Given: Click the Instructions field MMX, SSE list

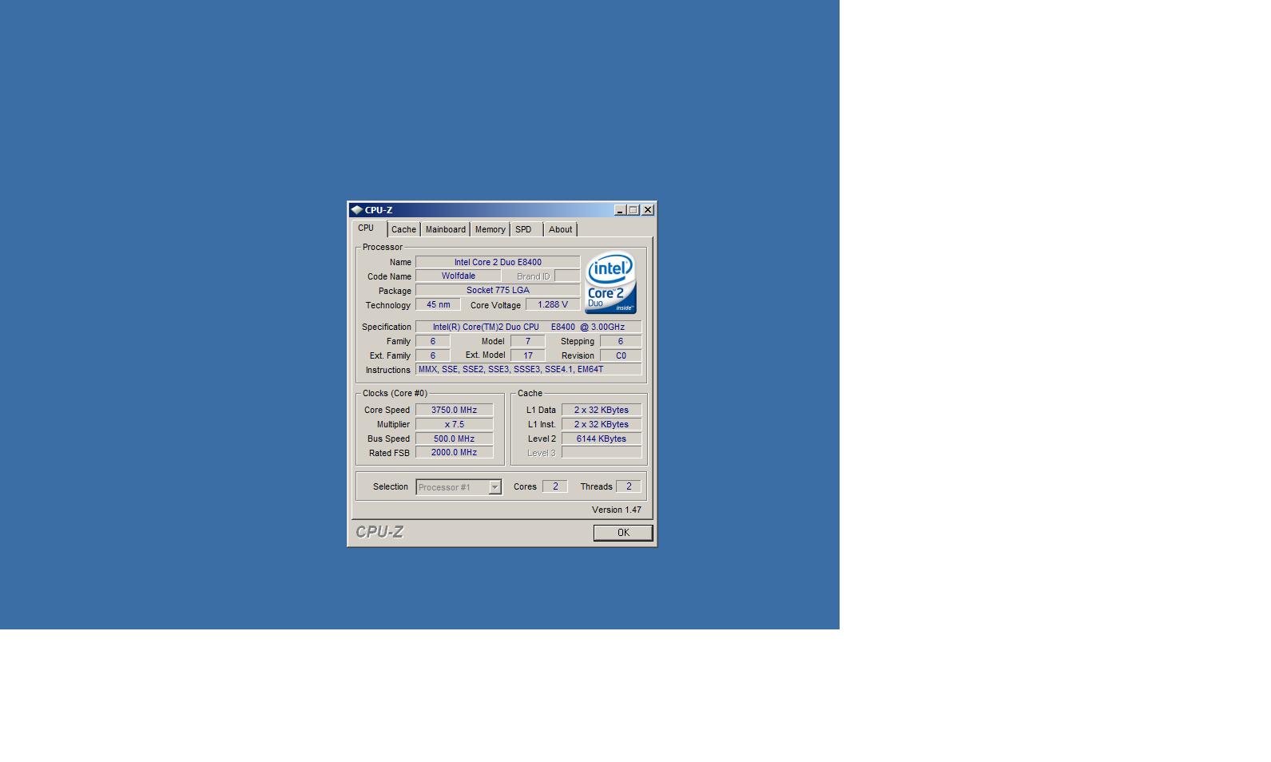Looking at the screenshot, I should tap(528, 369).
